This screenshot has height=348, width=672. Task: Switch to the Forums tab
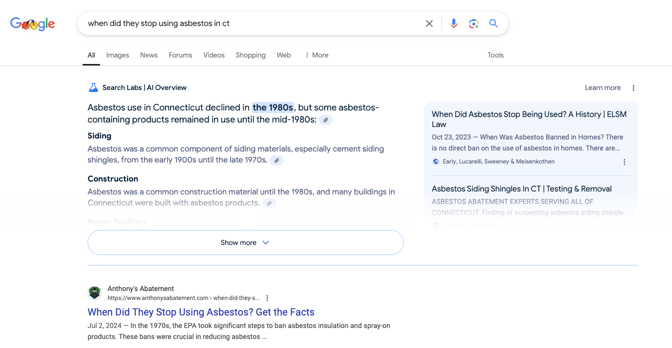coord(180,55)
